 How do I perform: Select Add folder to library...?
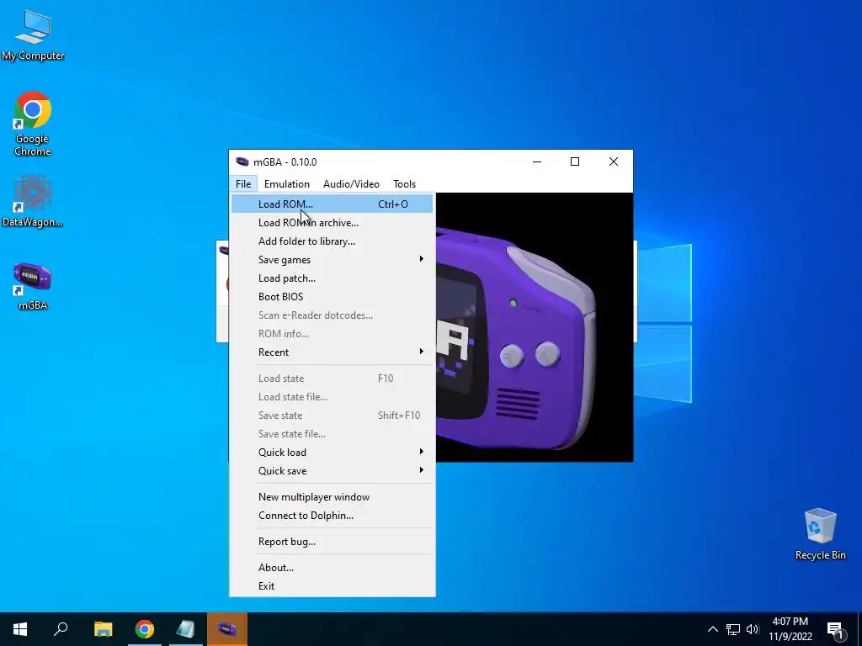[x=332, y=241]
